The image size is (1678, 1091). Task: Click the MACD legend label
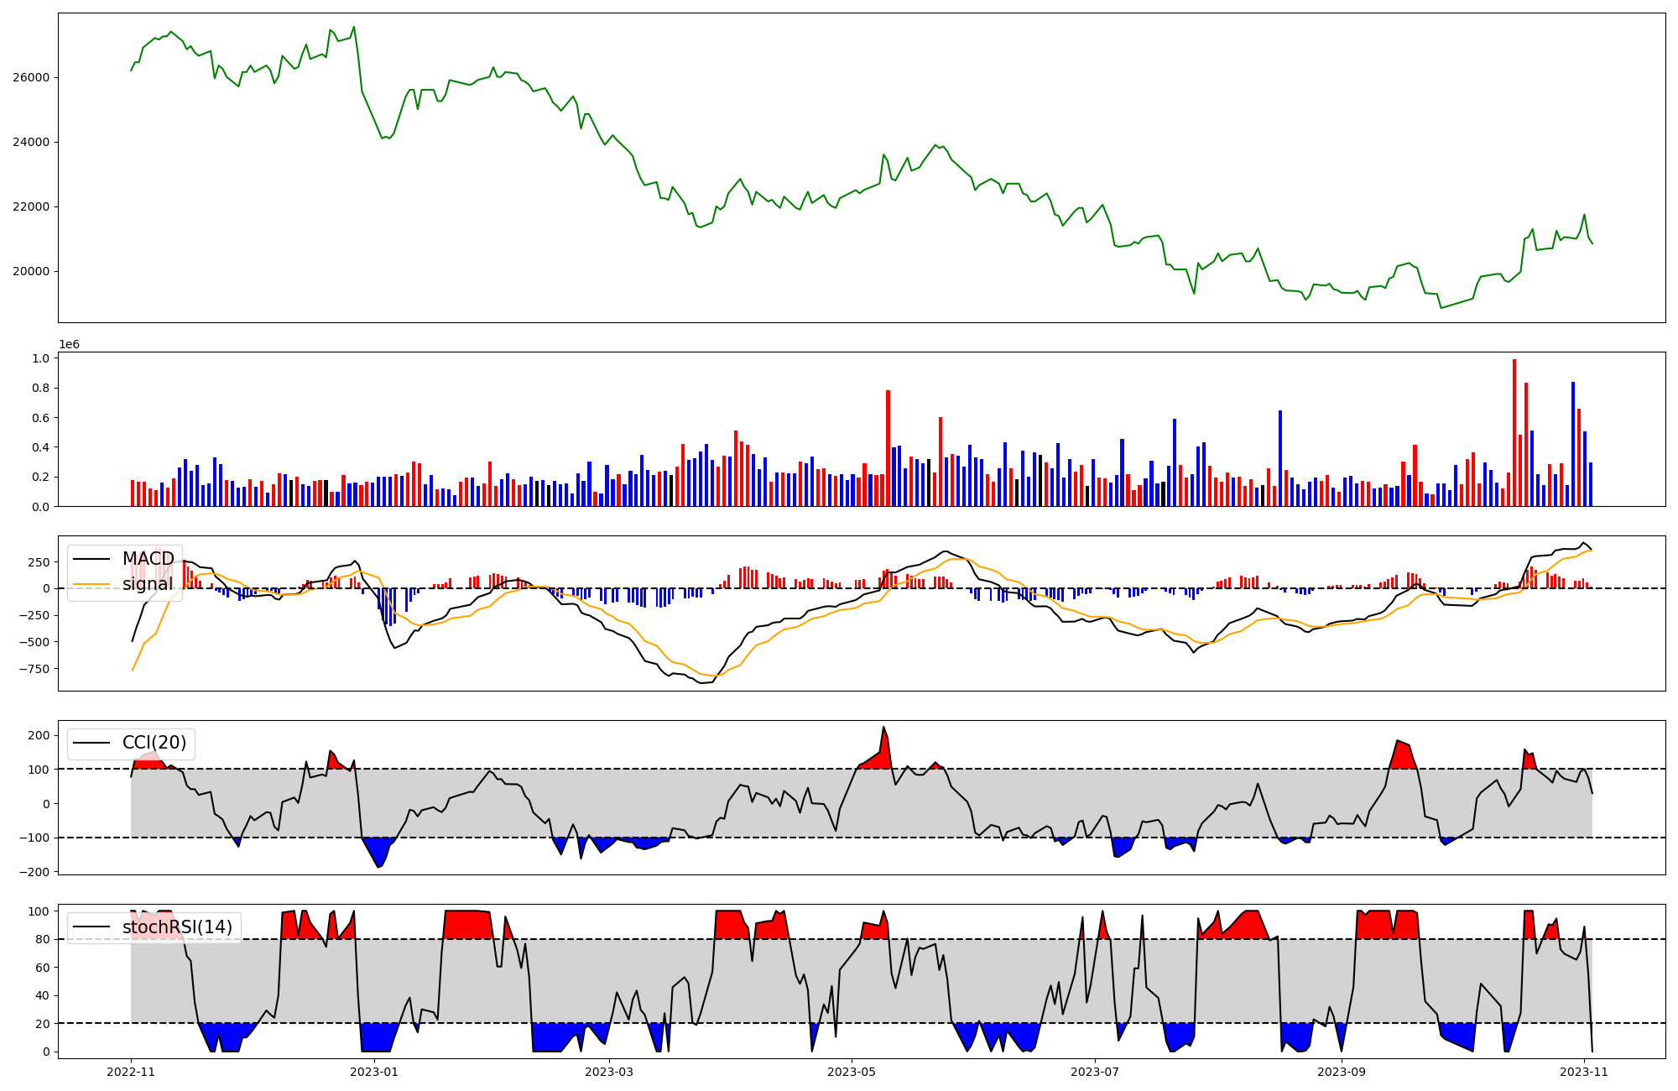pyautogui.click(x=148, y=559)
